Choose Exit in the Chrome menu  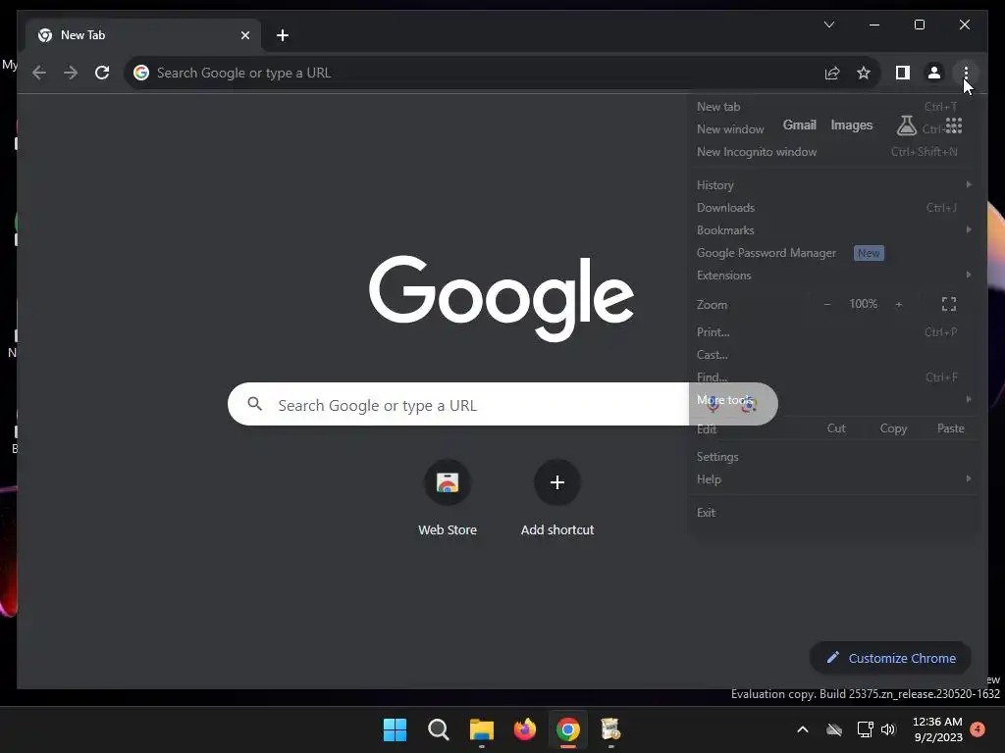[832, 512]
